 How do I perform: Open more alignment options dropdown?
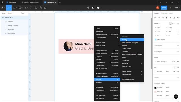point(178,18)
